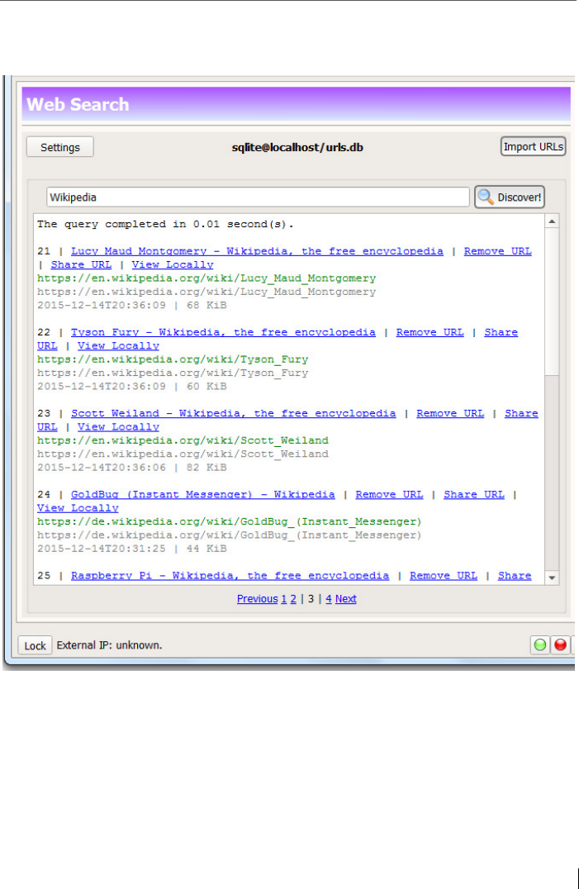Click green URL en.wikipedia.org/wiki/Scott_Weiland
Screen dimensions: 579x889
pyautogui.click(x=183, y=440)
